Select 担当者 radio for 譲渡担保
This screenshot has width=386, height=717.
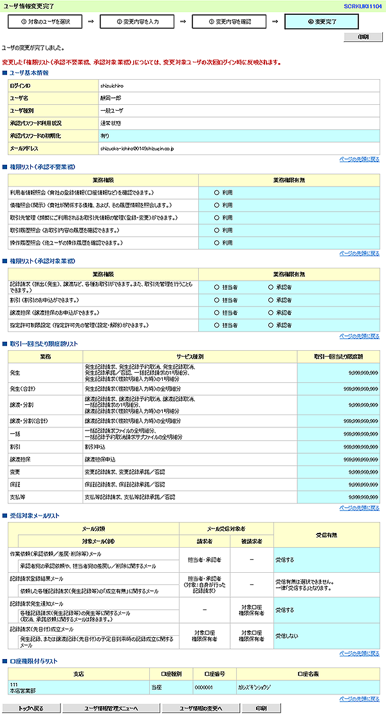coord(217,313)
